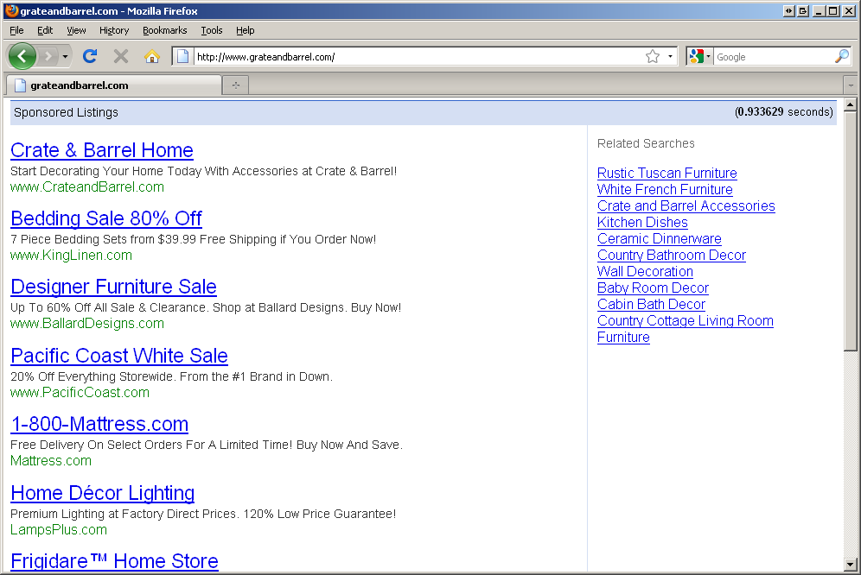Open the Crate & Barrel Home link

[x=102, y=150]
